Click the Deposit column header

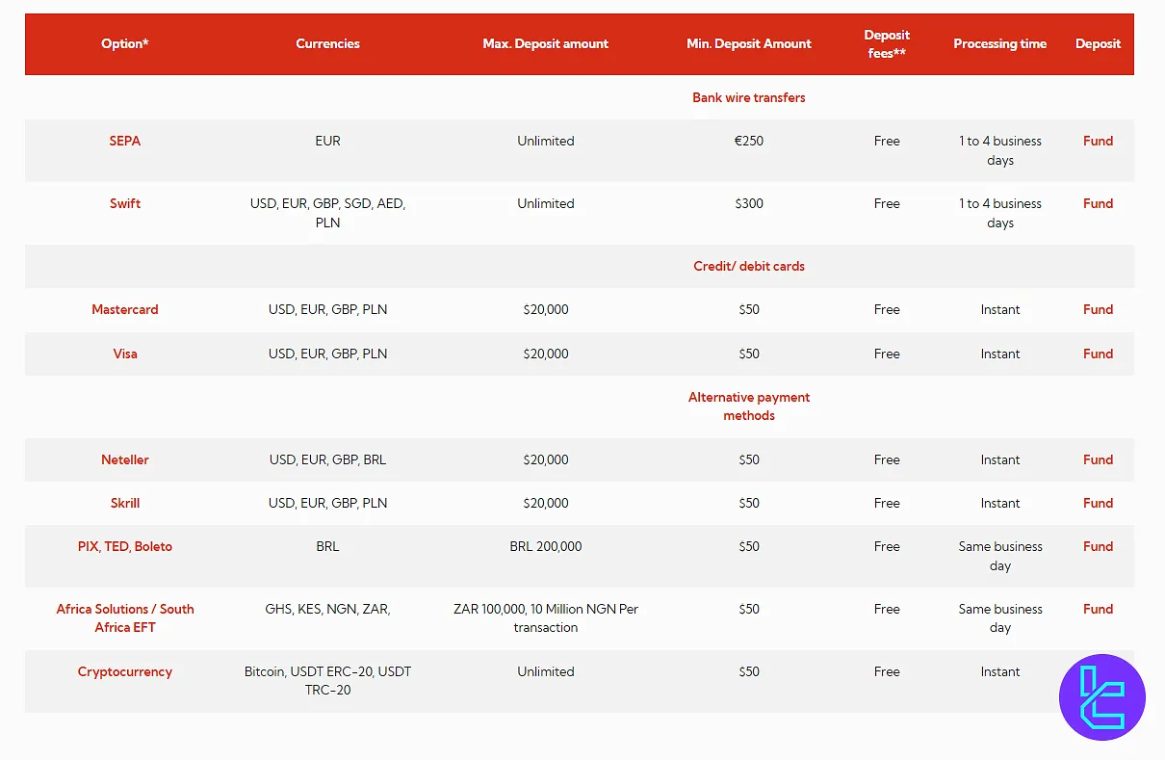[x=1099, y=43]
